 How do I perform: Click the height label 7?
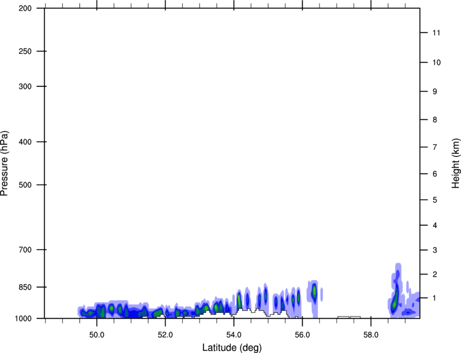pos(435,147)
